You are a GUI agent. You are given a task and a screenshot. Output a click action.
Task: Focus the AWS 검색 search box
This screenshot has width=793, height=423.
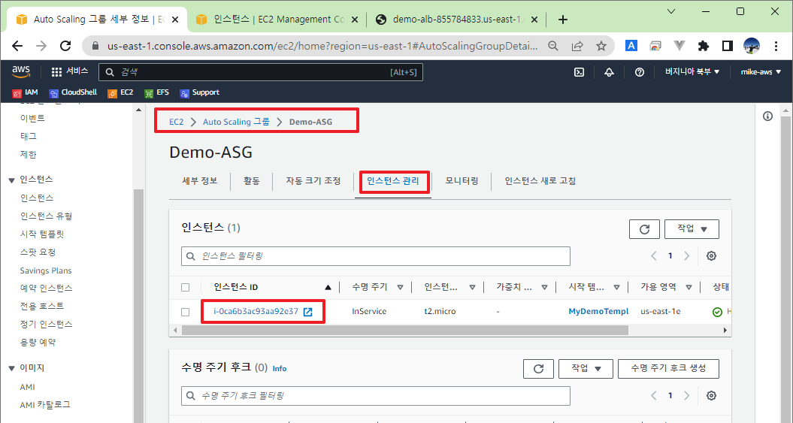pyautogui.click(x=261, y=72)
